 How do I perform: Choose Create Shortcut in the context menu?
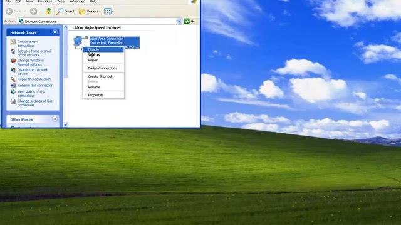point(103,76)
